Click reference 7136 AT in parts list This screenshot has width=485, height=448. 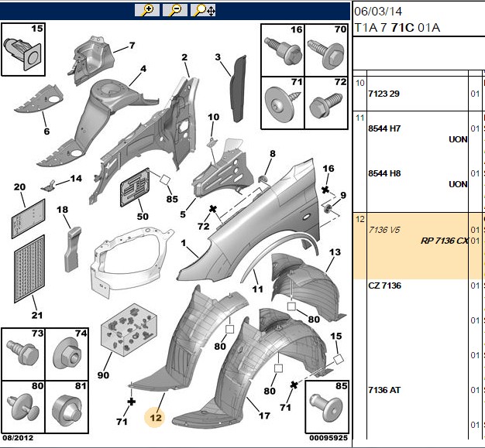click(384, 390)
